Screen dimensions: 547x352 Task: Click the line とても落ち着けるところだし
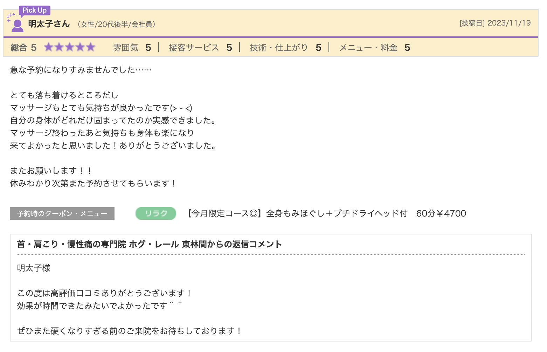point(64,95)
